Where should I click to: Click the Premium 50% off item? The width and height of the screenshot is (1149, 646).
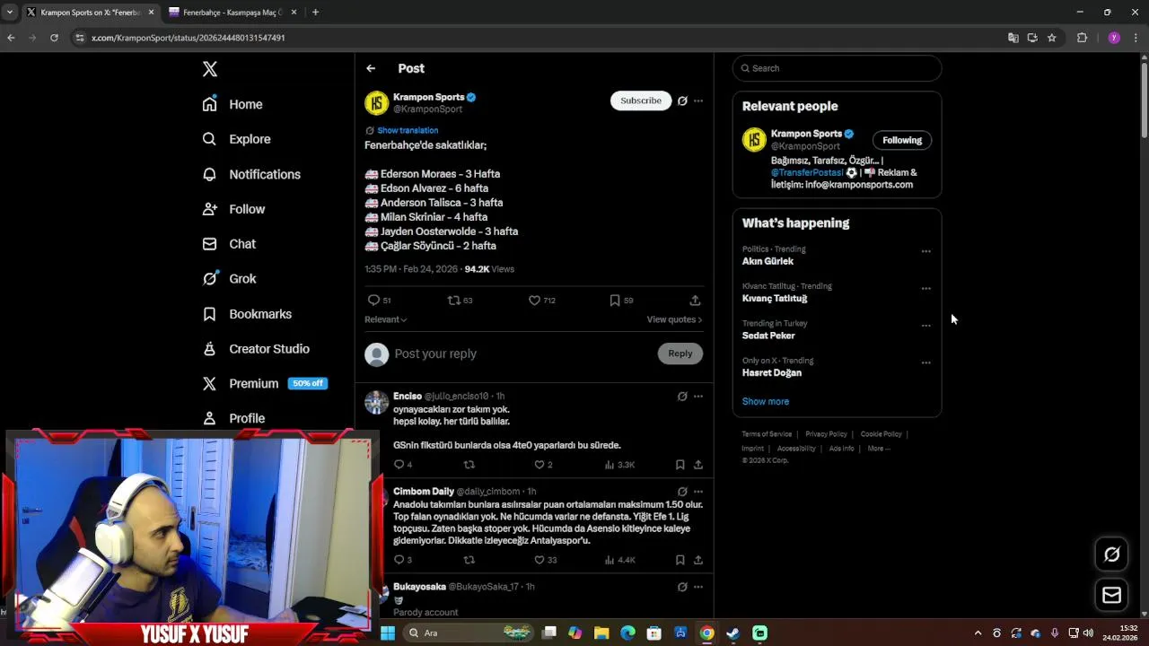click(265, 383)
